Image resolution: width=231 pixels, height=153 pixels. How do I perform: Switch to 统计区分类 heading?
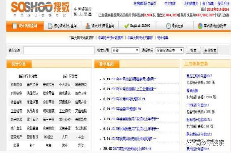click(70, 76)
